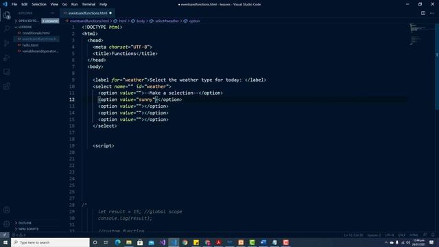Open the Extensions view

pos(6,86)
